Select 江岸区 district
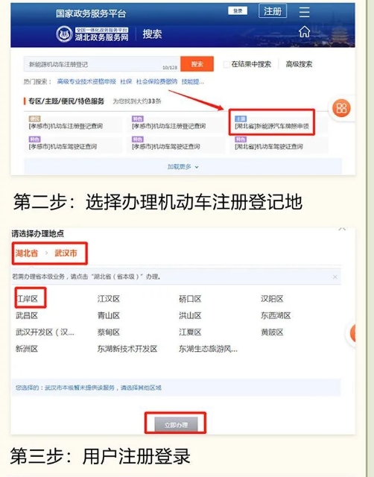The width and height of the screenshot is (374, 477). (x=27, y=299)
